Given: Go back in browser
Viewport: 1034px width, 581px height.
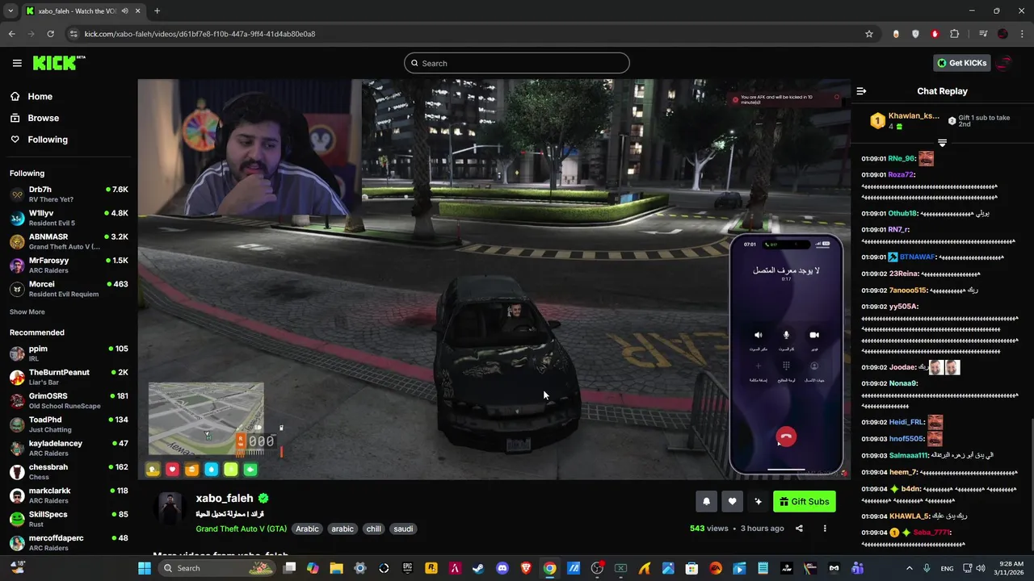Looking at the screenshot, I should point(11,34).
